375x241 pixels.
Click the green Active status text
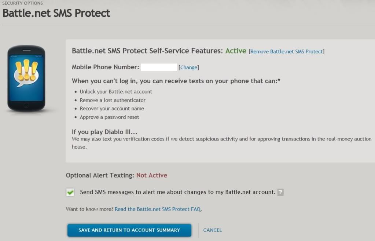point(236,51)
